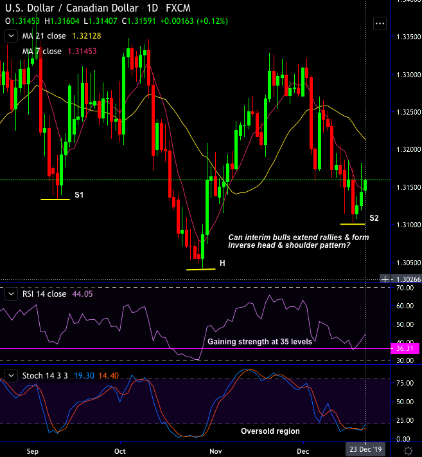Click the change value +0.00163 (+0.12%)
This screenshot has height=457, width=422.
point(194,21)
